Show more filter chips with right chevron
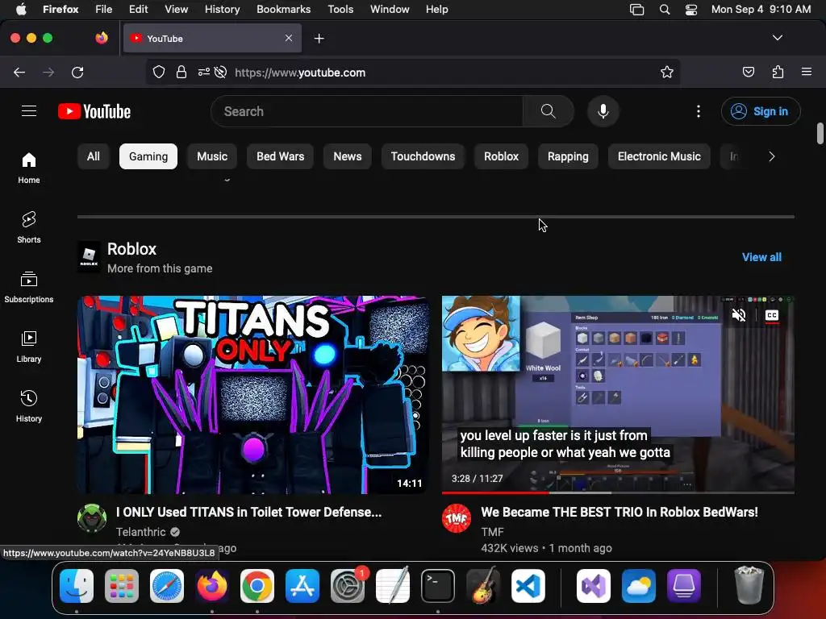Viewport: 826px width, 619px height. [x=772, y=156]
